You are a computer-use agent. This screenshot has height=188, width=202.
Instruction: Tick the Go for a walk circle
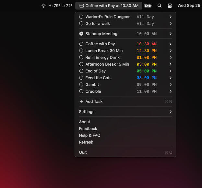(x=81, y=24)
